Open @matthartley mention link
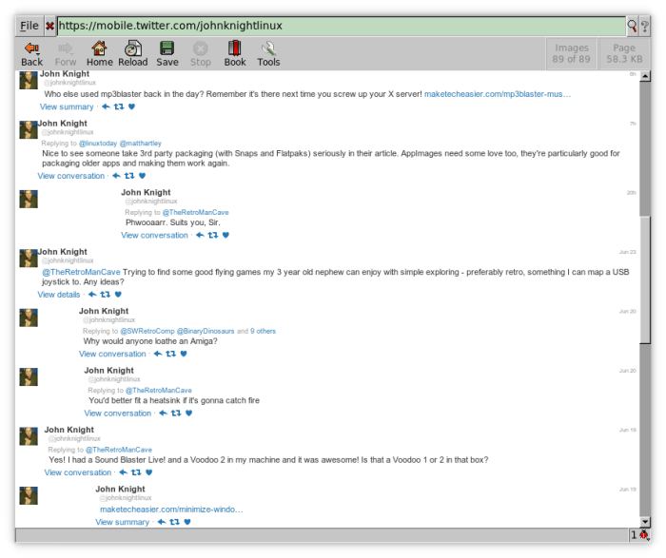This screenshot has height=558, width=666. [x=140, y=144]
